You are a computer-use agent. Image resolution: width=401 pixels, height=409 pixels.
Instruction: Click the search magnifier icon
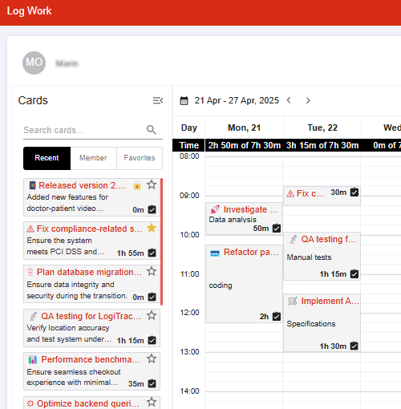(151, 130)
